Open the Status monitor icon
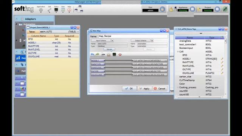Viewport: 242px width, 136px height. pyautogui.click(x=56, y=10)
